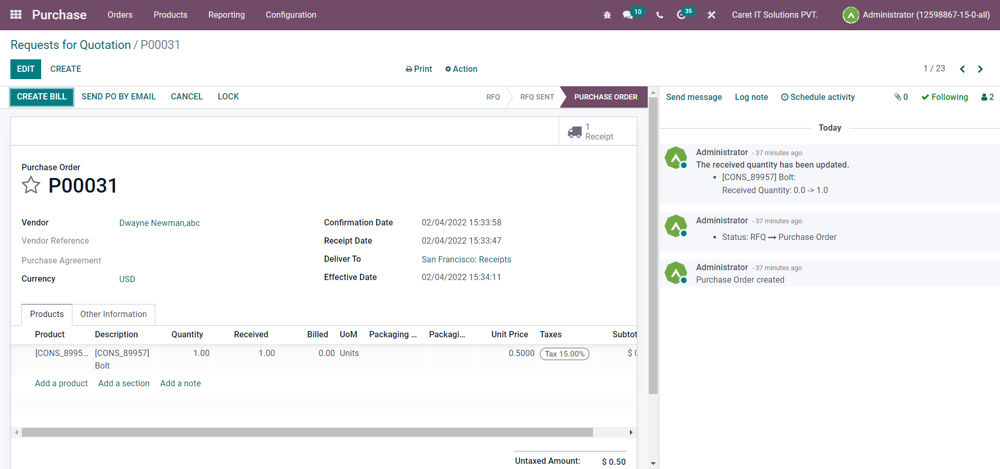The height and width of the screenshot is (469, 1000).
Task: Click the phone call icon
Action: tap(660, 15)
